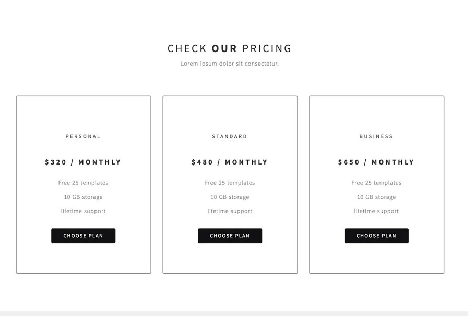Select the Standard plan title
This screenshot has width=475, height=316.
230,136
